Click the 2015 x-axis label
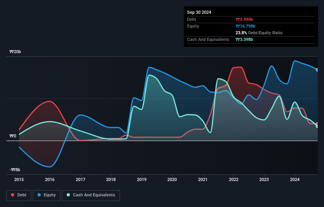The image size is (324, 207). coord(19,179)
